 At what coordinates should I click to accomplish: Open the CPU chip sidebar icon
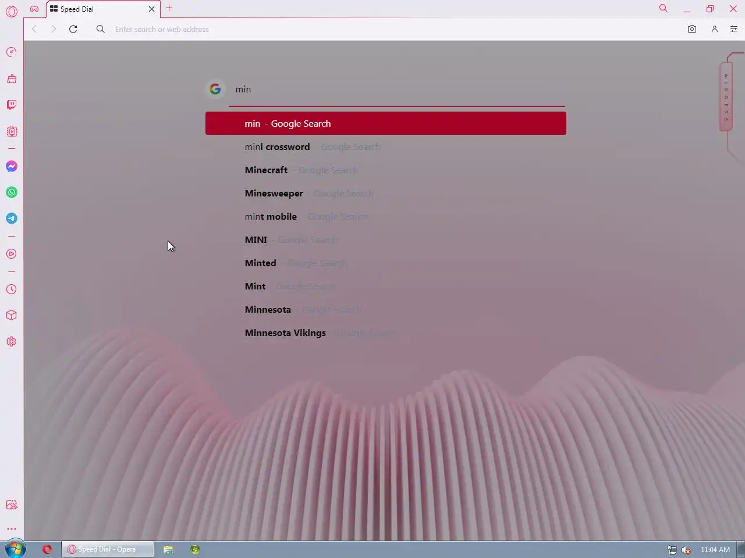12,131
